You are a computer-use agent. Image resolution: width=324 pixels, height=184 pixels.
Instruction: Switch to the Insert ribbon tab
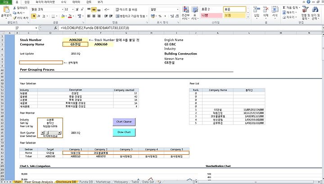tap(27, 2)
